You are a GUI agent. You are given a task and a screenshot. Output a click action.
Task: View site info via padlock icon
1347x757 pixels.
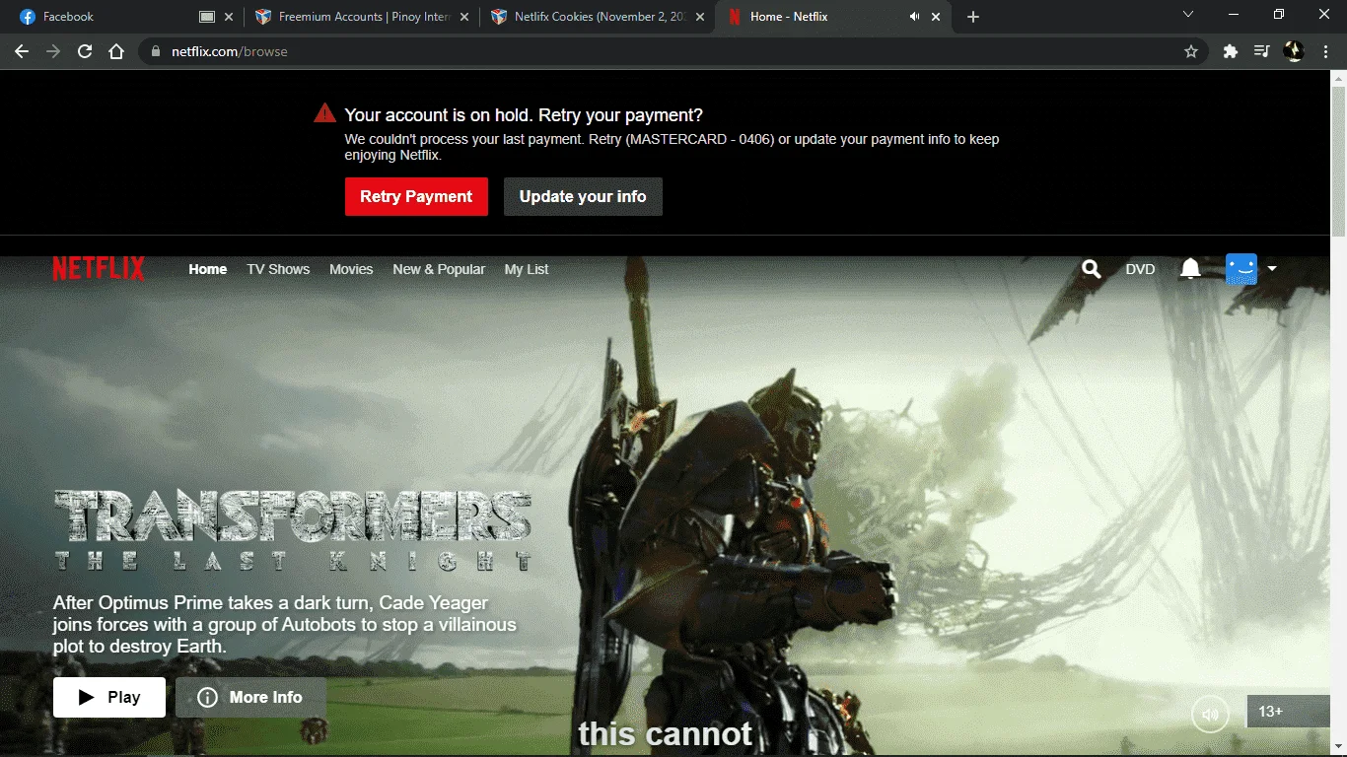[155, 51]
